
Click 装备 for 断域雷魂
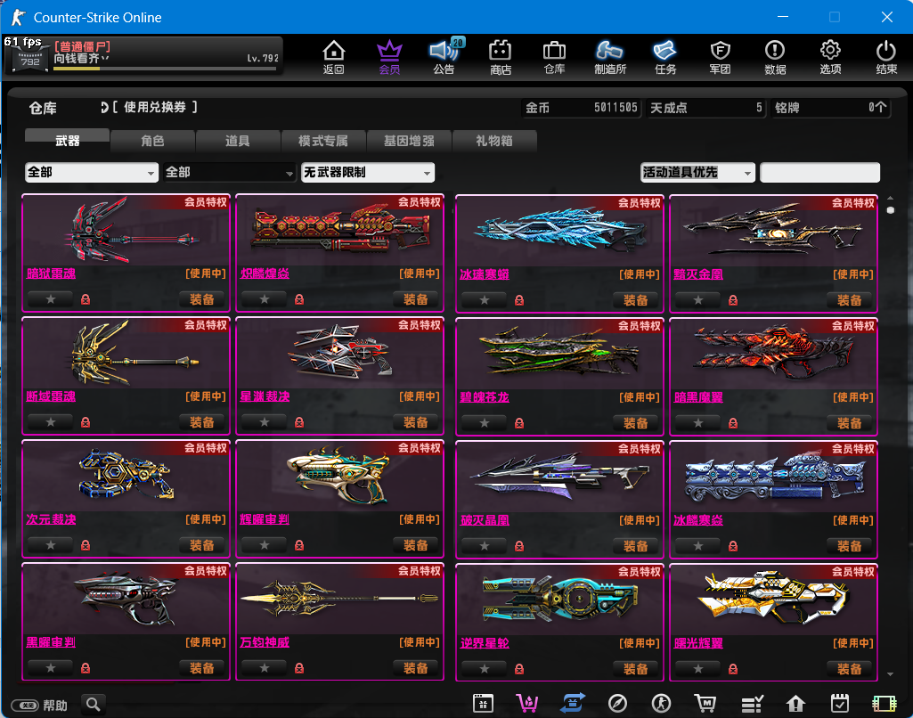(201, 422)
